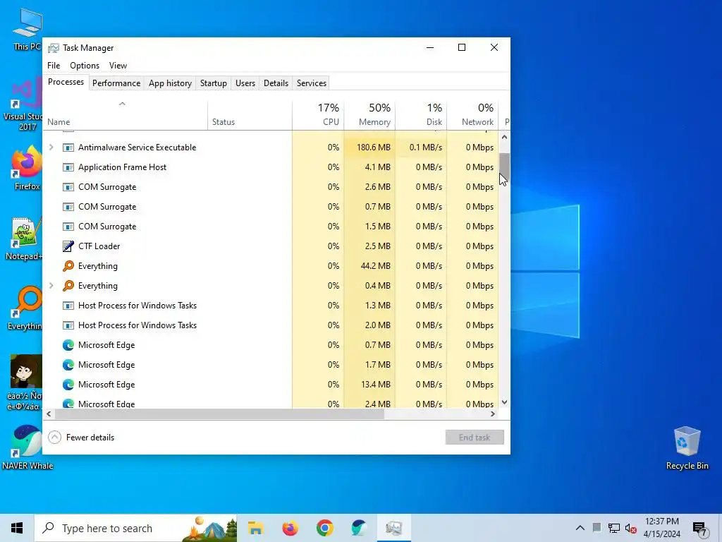This screenshot has height=542, width=722.
Task: Open the View menu
Action: click(118, 66)
